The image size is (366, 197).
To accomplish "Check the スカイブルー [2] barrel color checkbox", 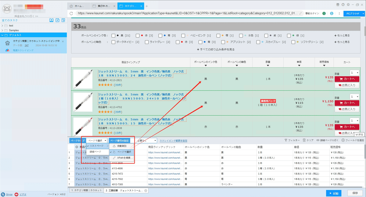I will (258, 42).
